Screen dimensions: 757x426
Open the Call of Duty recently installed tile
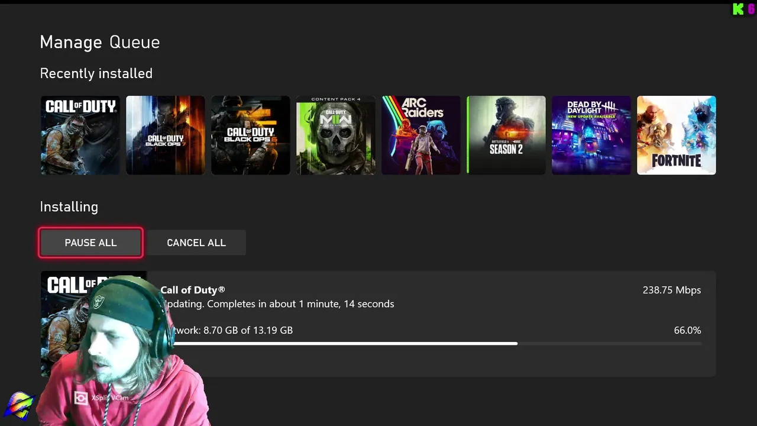tap(80, 135)
